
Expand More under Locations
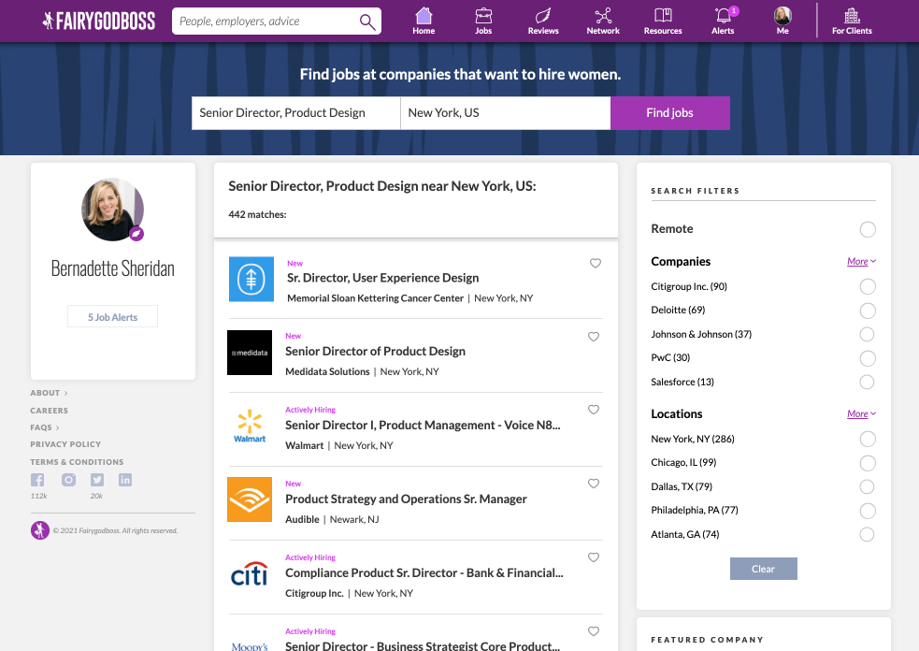click(x=861, y=414)
